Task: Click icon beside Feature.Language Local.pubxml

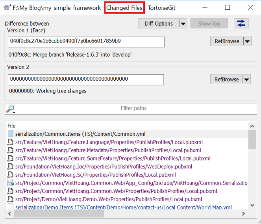Action: (11, 142)
